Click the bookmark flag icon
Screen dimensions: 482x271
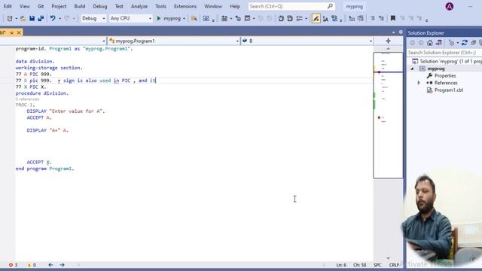click(x=393, y=18)
